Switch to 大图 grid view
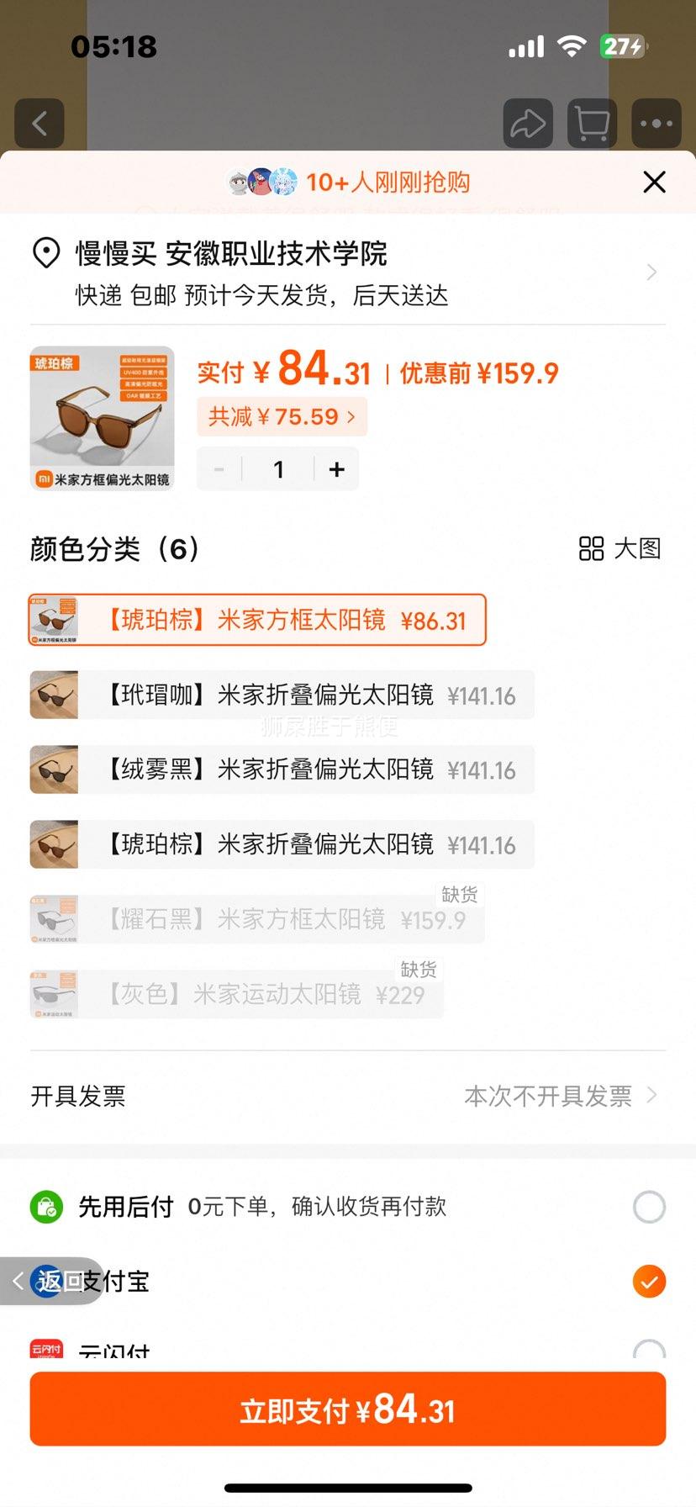 tap(620, 548)
